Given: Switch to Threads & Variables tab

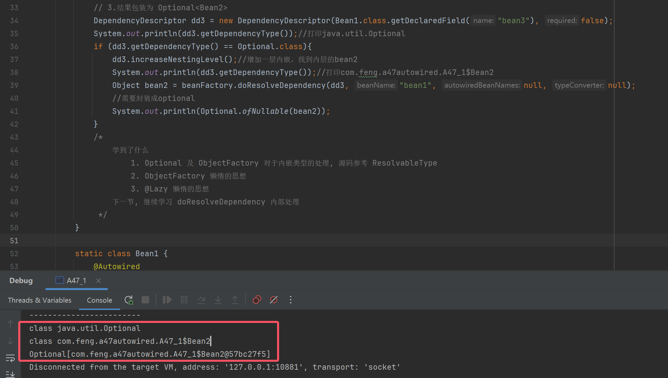Looking at the screenshot, I should pos(39,300).
